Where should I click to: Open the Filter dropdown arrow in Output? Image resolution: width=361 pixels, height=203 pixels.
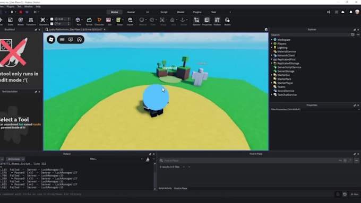tap(142, 159)
